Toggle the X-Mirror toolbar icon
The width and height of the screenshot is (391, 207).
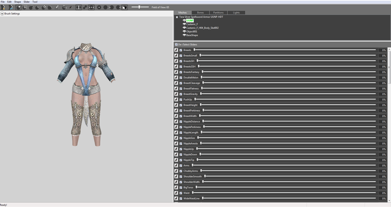[x=79, y=7]
